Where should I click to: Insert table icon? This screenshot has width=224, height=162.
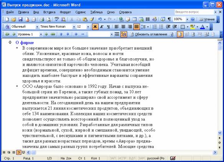click(134, 19)
